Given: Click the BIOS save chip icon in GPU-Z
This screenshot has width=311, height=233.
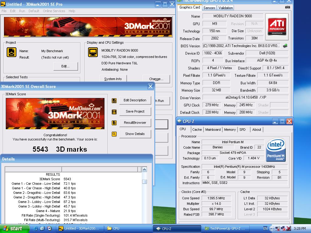Looking at the screenshot, I should click(285, 46).
